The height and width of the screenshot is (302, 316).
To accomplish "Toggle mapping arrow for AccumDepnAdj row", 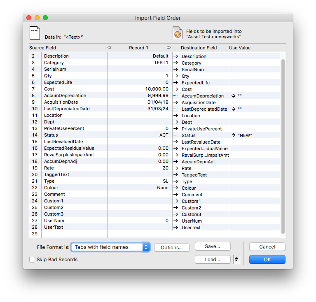I will click(x=176, y=162).
